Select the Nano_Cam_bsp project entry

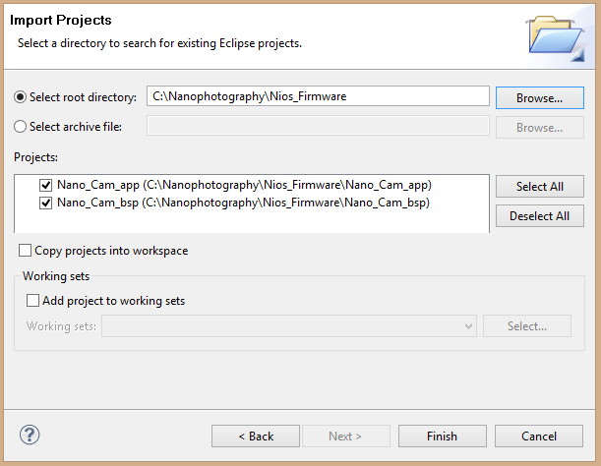[x=243, y=203]
